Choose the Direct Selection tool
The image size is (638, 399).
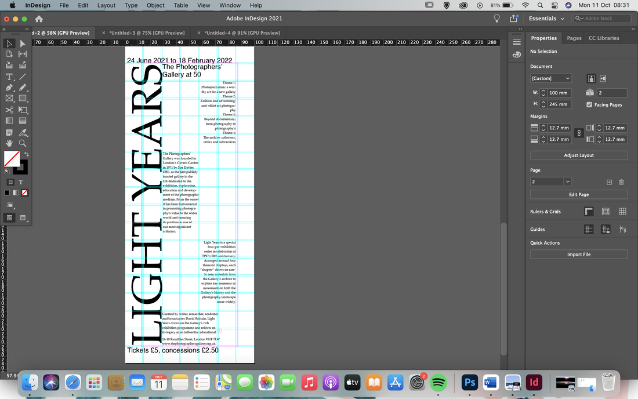tap(23, 43)
